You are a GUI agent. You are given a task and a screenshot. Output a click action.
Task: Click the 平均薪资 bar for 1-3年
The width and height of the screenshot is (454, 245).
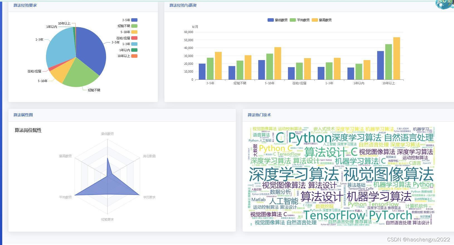pos(329,71)
